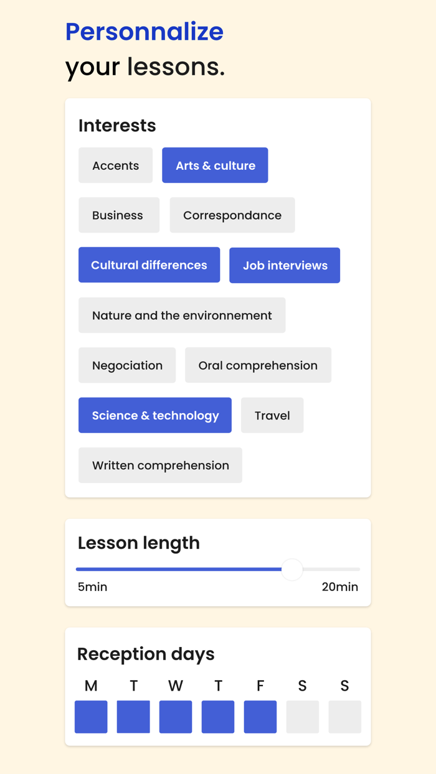Enable the Negociation interest
436x774 pixels.
click(127, 365)
